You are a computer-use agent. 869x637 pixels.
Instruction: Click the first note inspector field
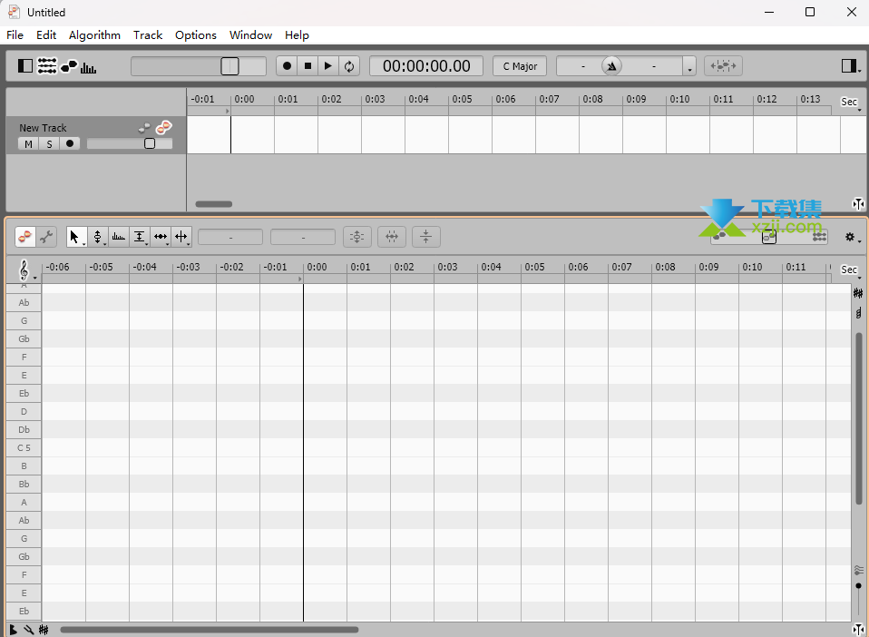point(230,237)
